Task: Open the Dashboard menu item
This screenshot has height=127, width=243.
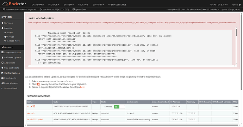Action: click(x=38, y=5)
